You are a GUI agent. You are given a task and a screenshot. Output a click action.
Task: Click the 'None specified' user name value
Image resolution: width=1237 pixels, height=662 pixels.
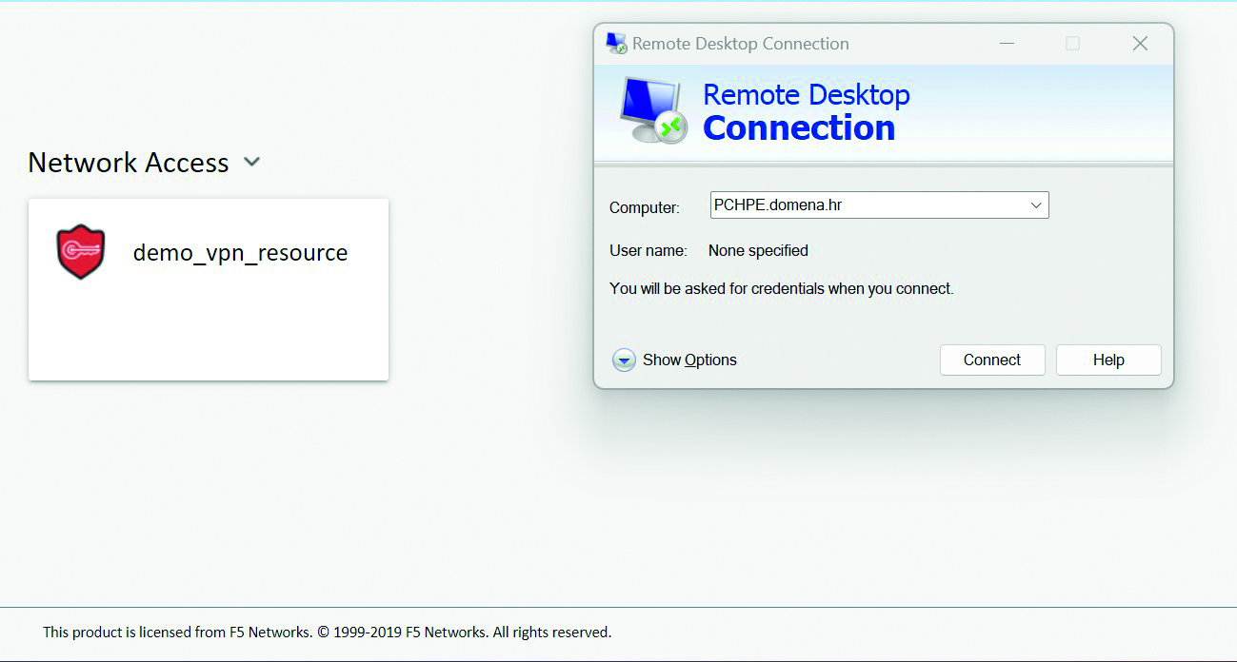tap(758, 251)
